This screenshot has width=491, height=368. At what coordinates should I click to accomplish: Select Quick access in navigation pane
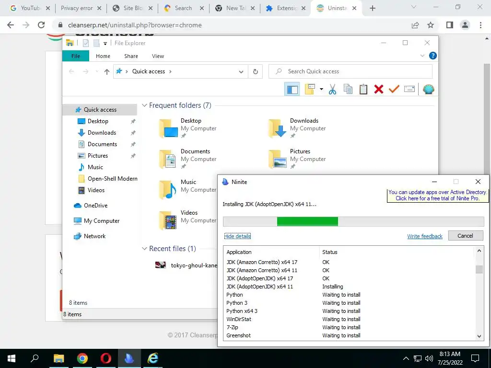coord(100,110)
